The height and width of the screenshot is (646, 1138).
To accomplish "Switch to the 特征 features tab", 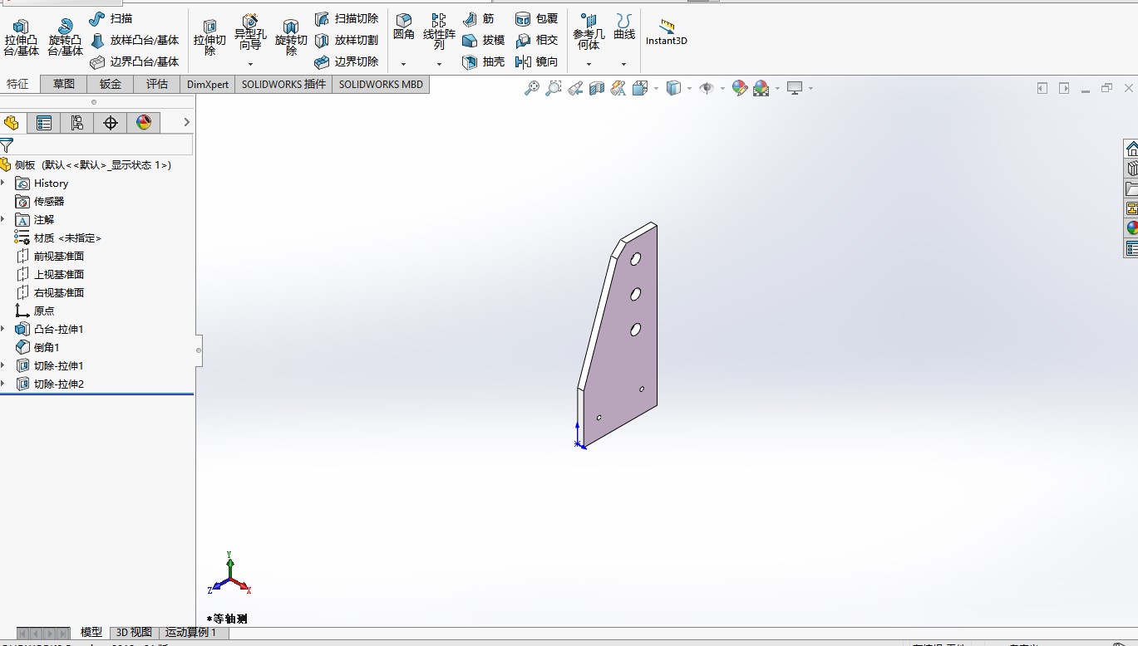I will (17, 84).
